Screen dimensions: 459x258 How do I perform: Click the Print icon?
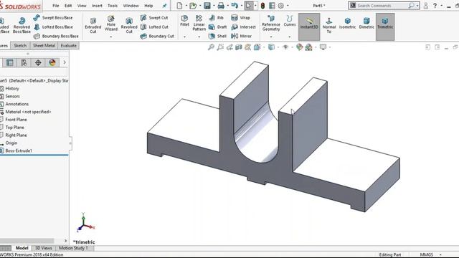(x=221, y=6)
